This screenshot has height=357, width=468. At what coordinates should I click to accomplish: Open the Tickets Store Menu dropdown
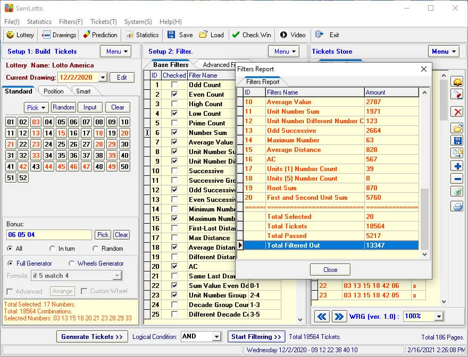coord(444,52)
